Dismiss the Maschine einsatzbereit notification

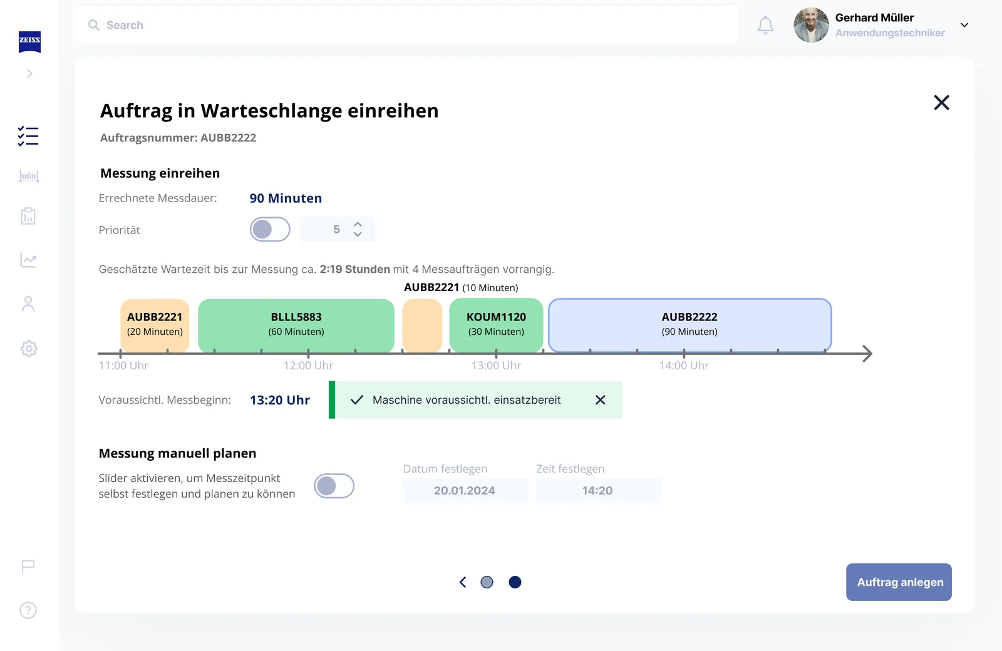coord(600,400)
